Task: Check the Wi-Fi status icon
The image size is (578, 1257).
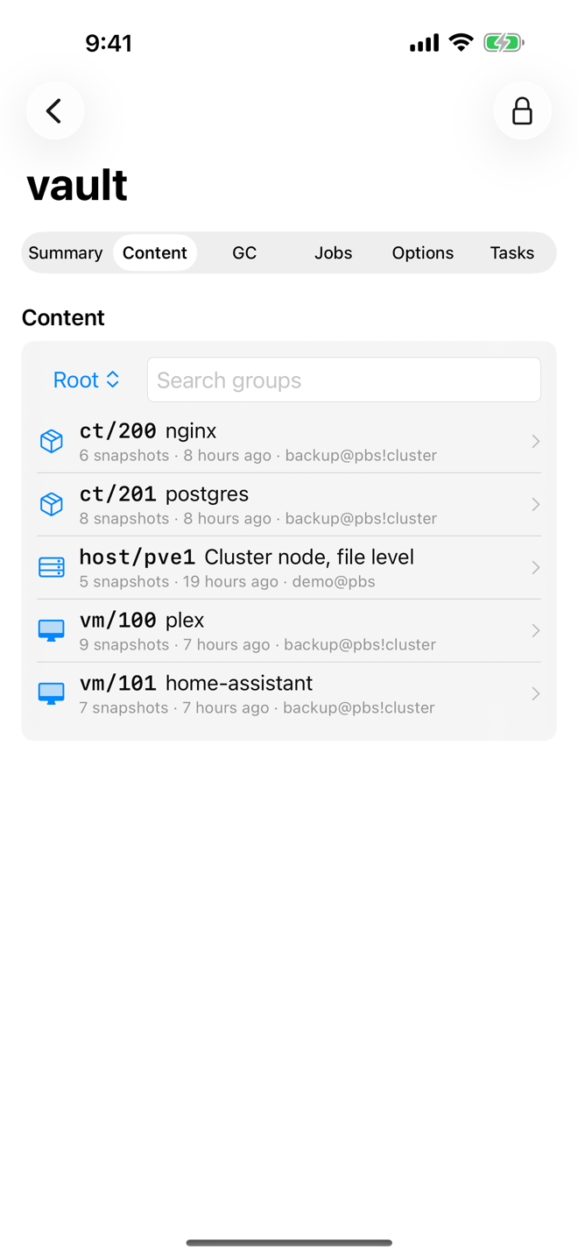Action: click(x=461, y=42)
